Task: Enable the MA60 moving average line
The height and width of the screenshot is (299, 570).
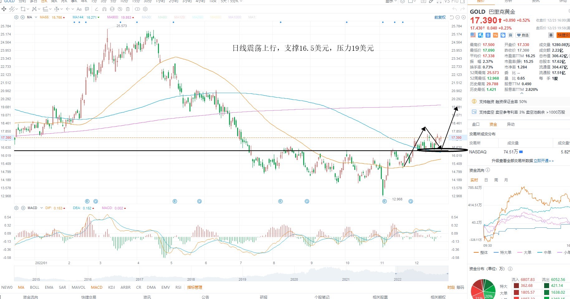Action: pos(163,17)
